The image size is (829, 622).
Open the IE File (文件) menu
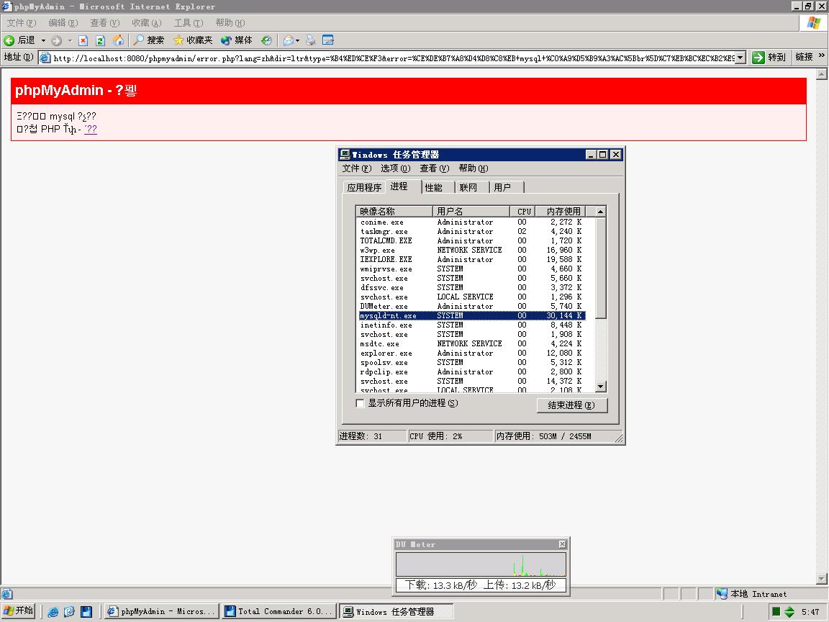(x=22, y=23)
